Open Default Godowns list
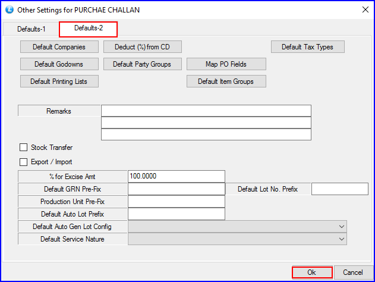The width and height of the screenshot is (375, 282). [x=59, y=64]
